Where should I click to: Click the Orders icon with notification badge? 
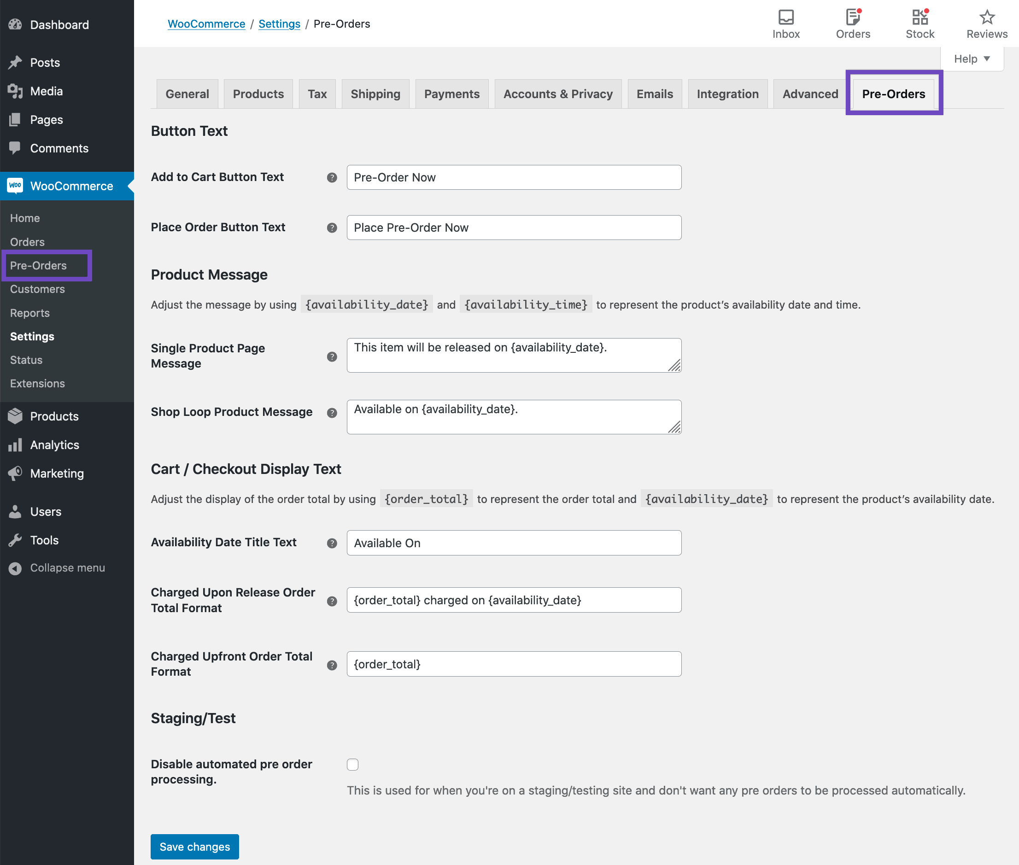[853, 16]
